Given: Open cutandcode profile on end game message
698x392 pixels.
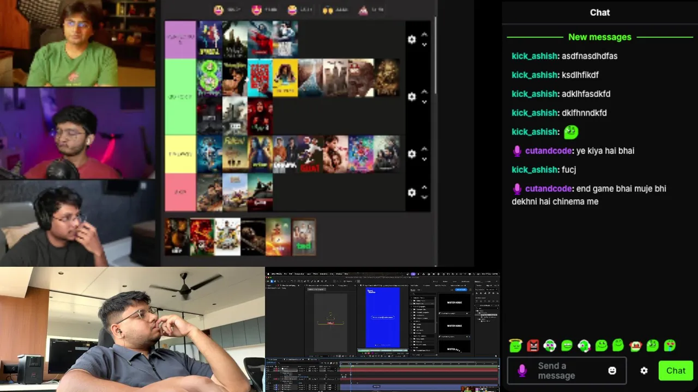Looking at the screenshot, I should coord(549,188).
